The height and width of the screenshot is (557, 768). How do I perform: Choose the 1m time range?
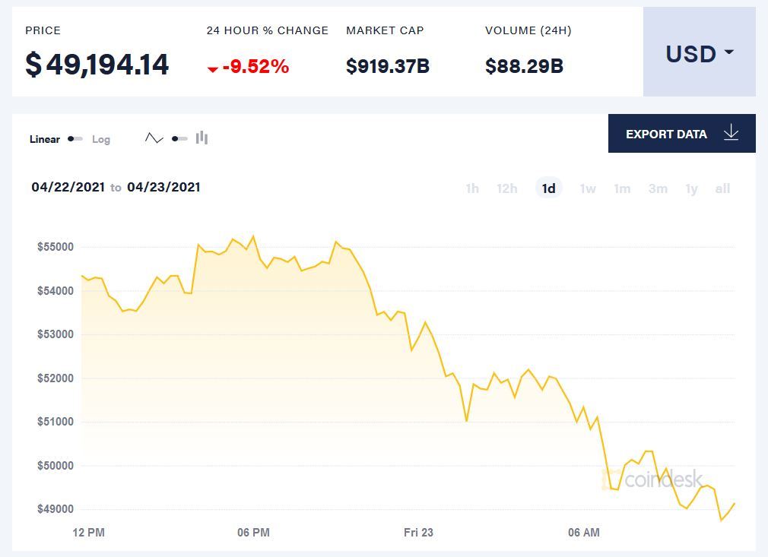click(622, 188)
